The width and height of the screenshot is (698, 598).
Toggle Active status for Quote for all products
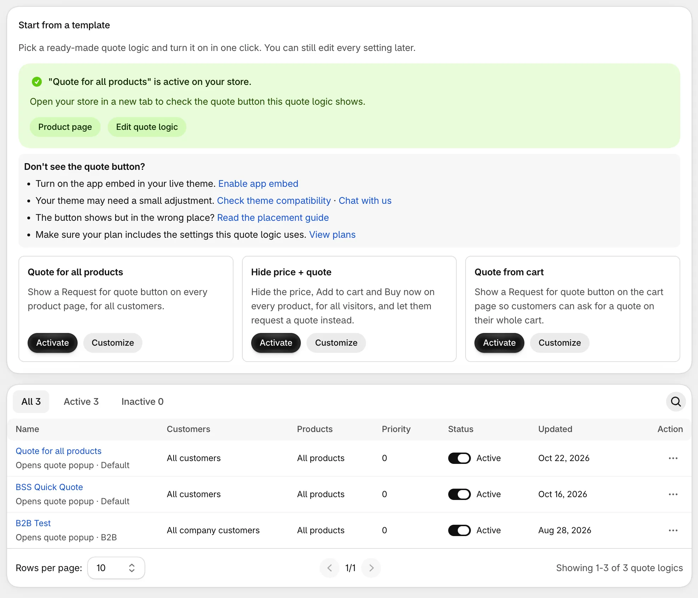coord(459,458)
